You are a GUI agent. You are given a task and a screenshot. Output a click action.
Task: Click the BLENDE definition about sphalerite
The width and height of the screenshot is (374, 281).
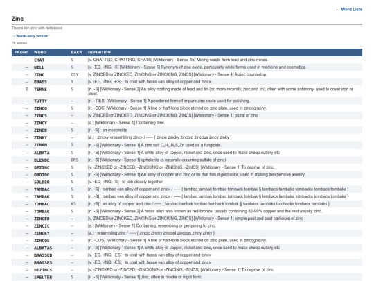click(x=157, y=160)
